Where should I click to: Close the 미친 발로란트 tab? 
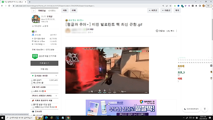tap(25, 2)
